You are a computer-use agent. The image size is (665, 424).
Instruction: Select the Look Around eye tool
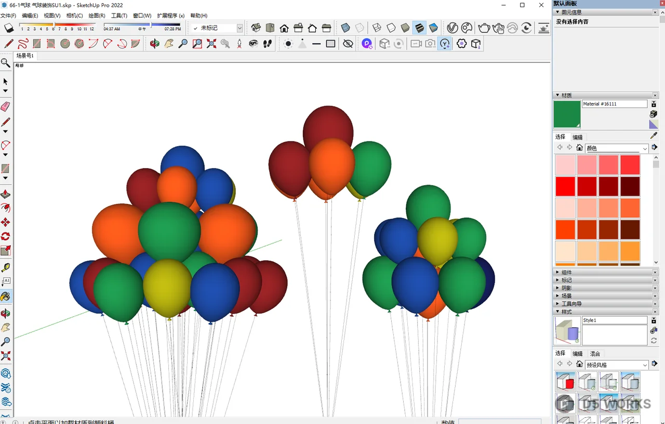click(254, 44)
